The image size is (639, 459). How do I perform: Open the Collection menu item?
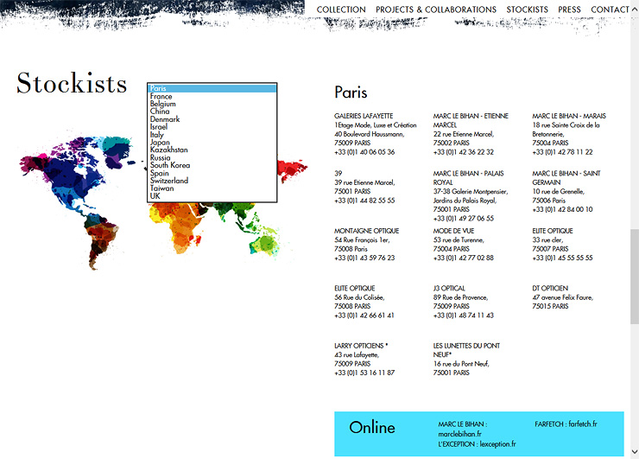(x=341, y=10)
